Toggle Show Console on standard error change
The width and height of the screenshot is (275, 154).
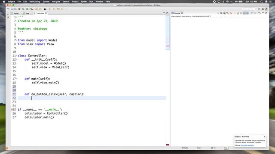(247, 13)
